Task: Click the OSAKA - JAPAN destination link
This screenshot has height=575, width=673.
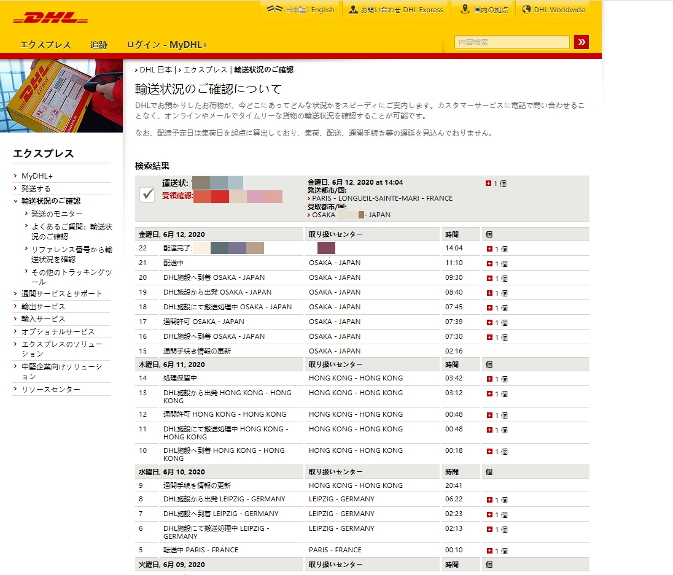Action: pos(351,215)
